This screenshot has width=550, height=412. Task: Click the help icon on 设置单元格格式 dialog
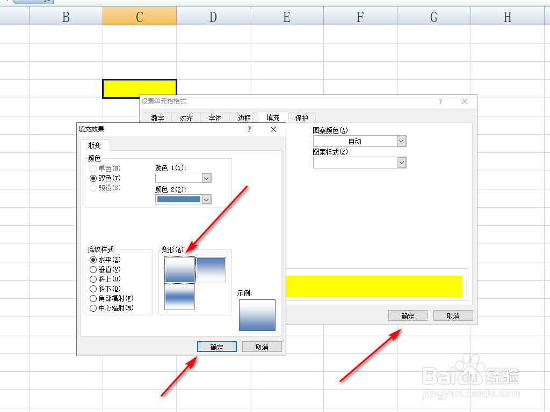click(440, 101)
